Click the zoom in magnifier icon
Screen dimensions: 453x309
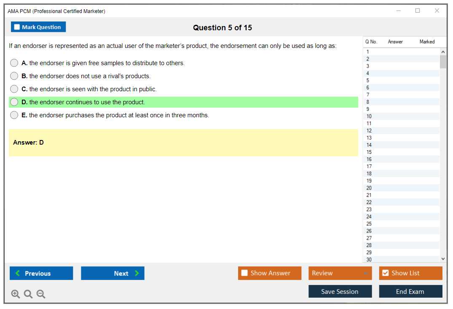click(x=16, y=294)
